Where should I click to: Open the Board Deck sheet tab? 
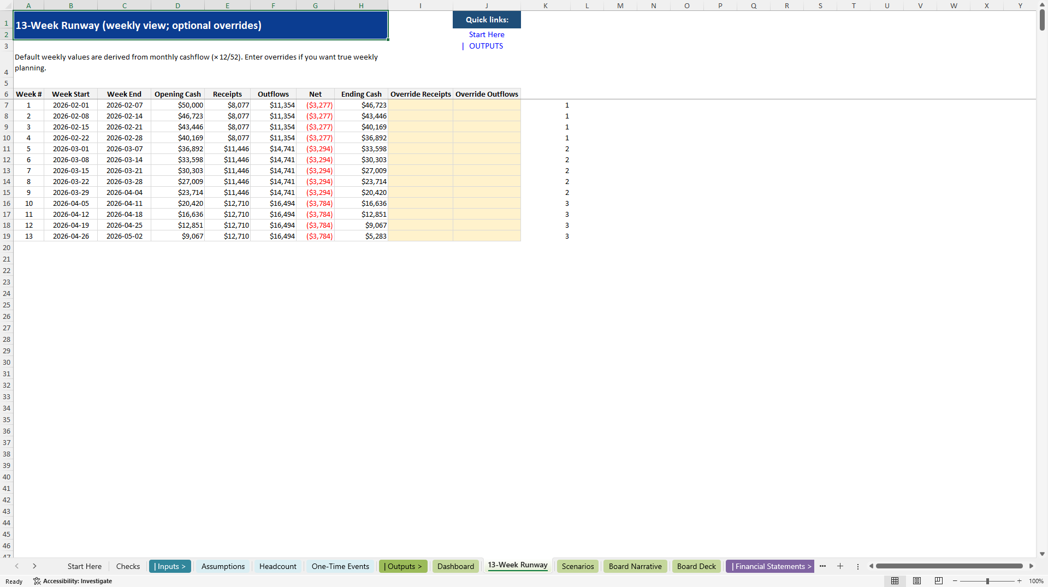696,566
